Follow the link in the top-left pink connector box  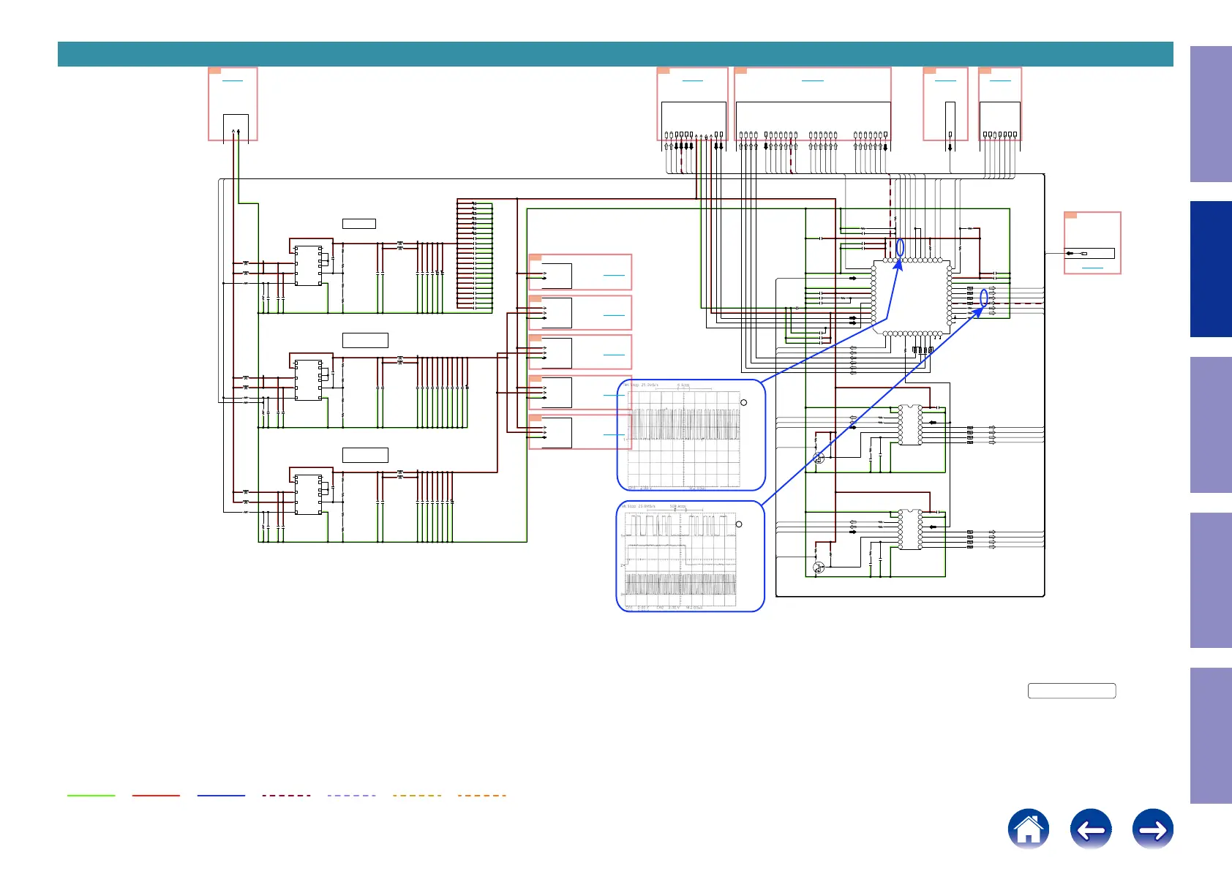pyautogui.click(x=232, y=80)
